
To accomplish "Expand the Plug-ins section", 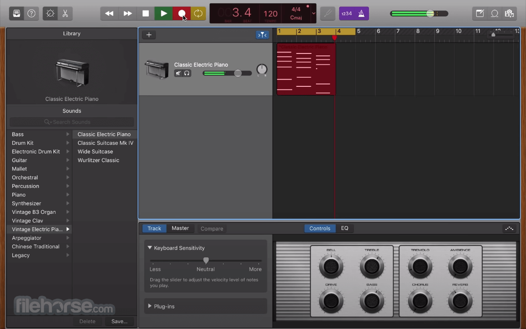I will pyautogui.click(x=150, y=306).
